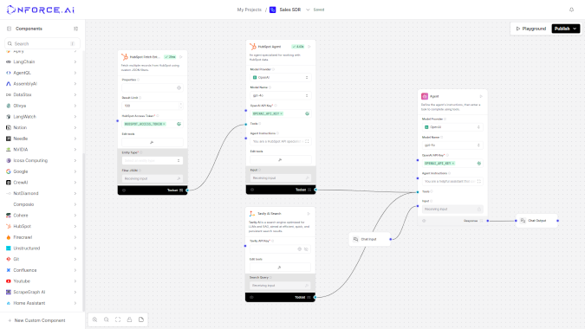
Task: Increment the Result Limit stepper
Action: [x=181, y=104]
